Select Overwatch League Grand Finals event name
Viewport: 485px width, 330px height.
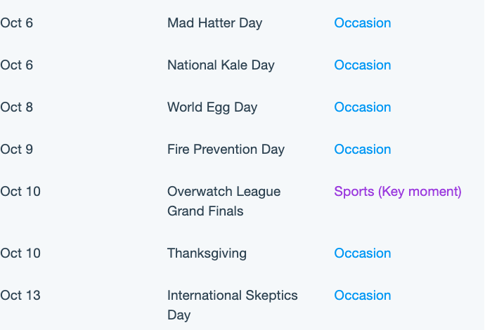click(x=224, y=201)
